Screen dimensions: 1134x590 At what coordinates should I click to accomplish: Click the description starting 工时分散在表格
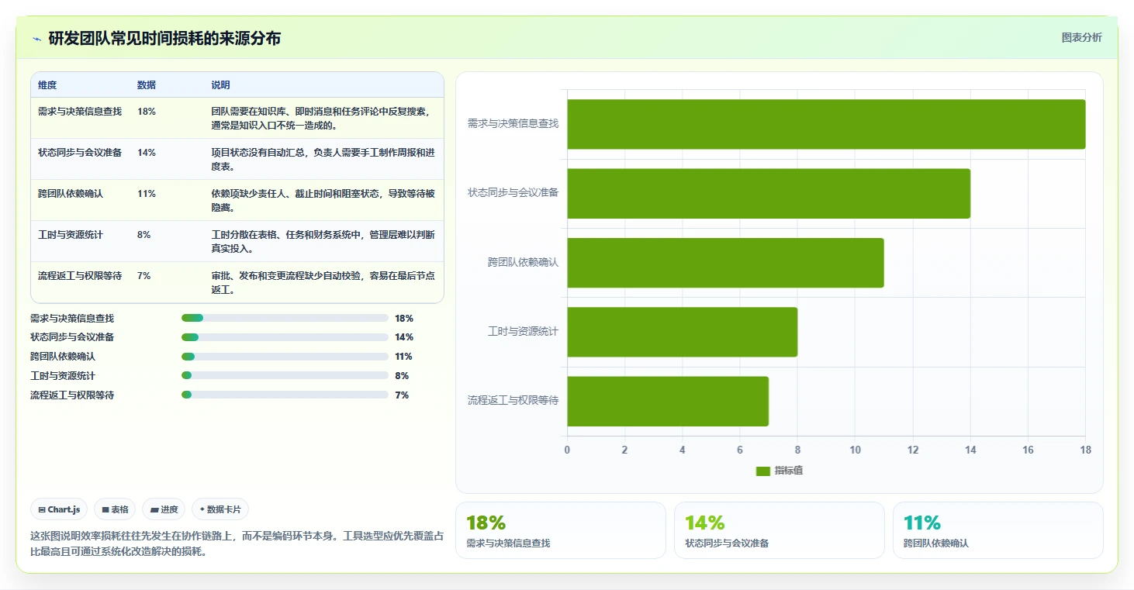pos(323,241)
